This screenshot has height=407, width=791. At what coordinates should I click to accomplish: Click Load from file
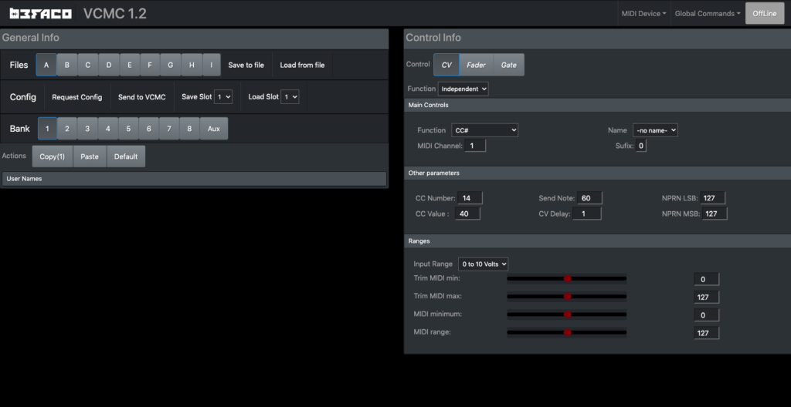coord(302,65)
